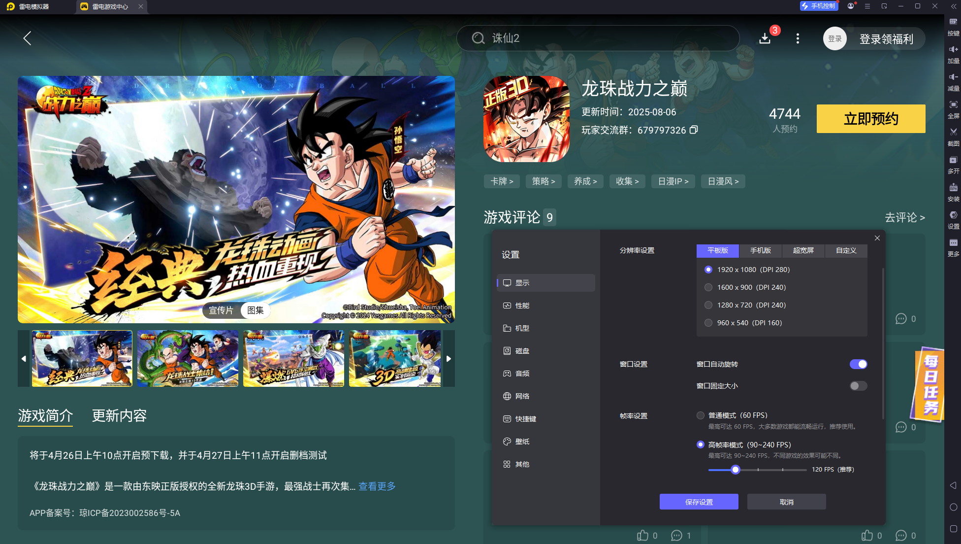
Task: Switch to 平板版 resolution tab
Action: [718, 251]
